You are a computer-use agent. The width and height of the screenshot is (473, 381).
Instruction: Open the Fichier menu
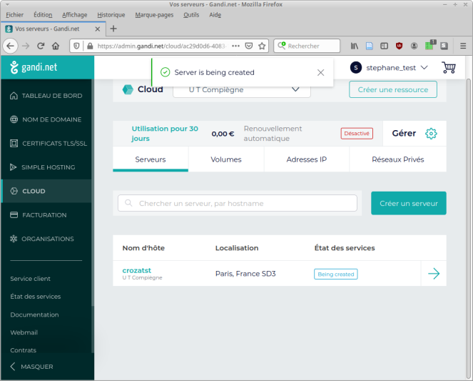coord(14,15)
